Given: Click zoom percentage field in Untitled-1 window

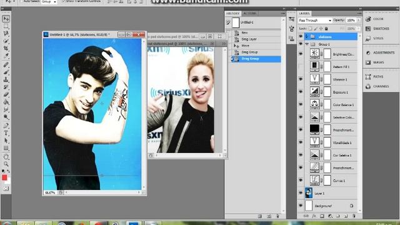Looking at the screenshot, I should [50, 192].
